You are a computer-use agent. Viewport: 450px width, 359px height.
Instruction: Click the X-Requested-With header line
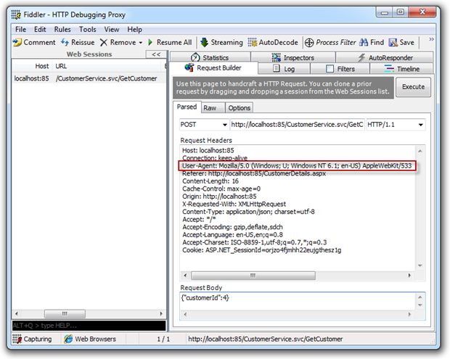click(234, 204)
